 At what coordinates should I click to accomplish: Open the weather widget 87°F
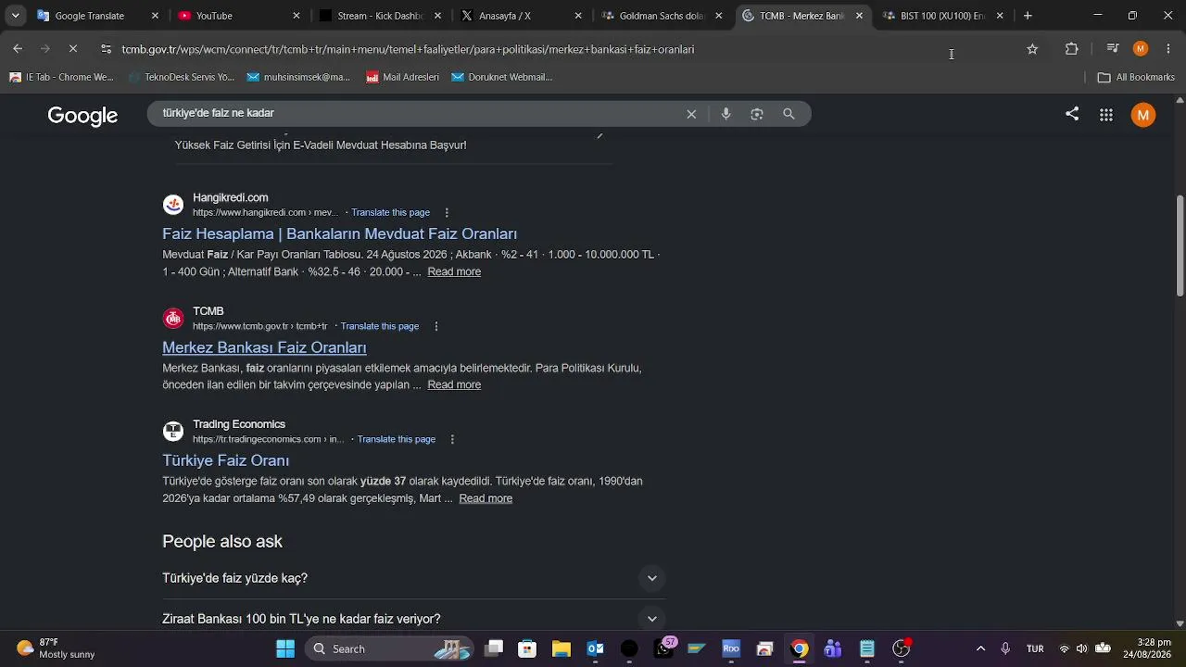[57, 648]
